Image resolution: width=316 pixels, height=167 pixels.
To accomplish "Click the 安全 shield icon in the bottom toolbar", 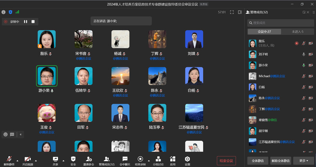I will (73, 159).
